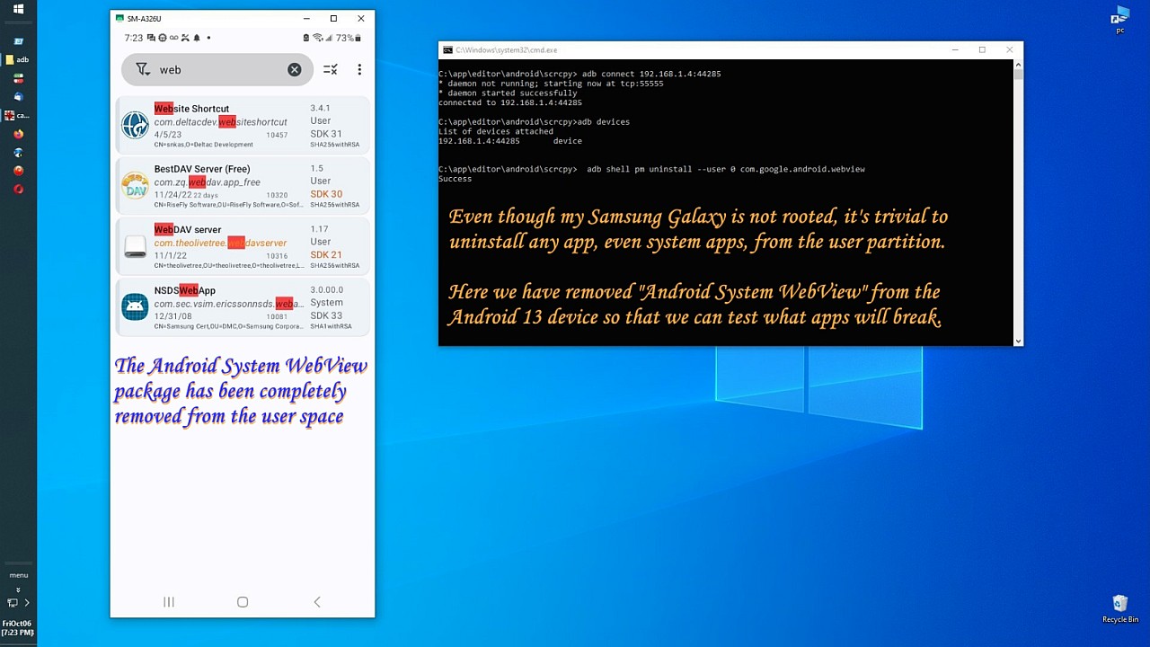Open the 'ca...' taskbar app item
1150x647 pixels.
(18, 115)
